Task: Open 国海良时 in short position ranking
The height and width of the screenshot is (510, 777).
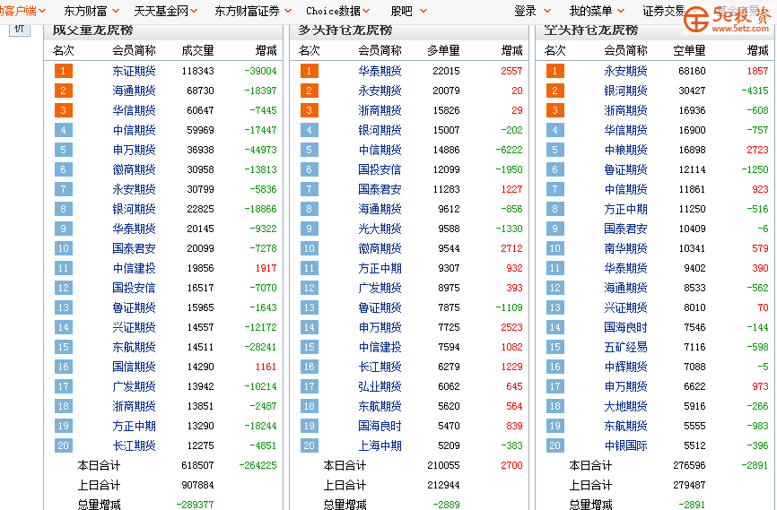Action: coord(625,327)
